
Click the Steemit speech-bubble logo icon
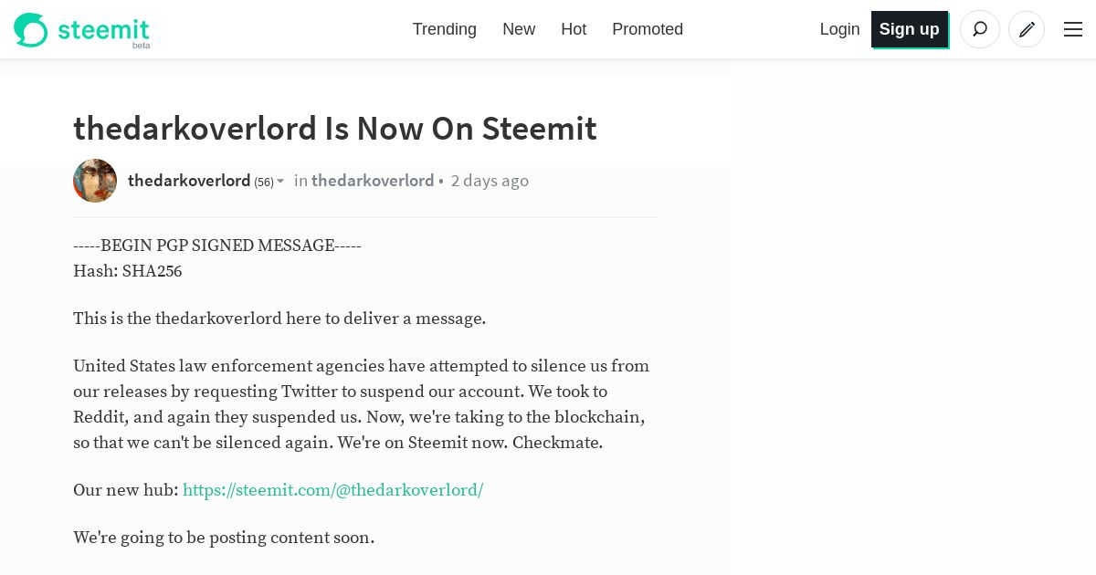(x=30, y=30)
